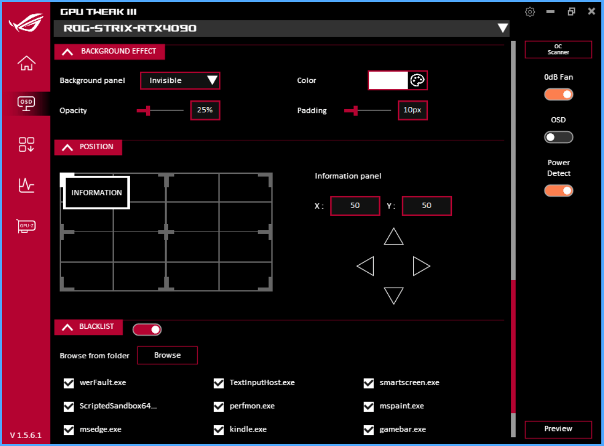The height and width of the screenshot is (446, 604).
Task: Click the Preview button
Action: pyautogui.click(x=558, y=429)
